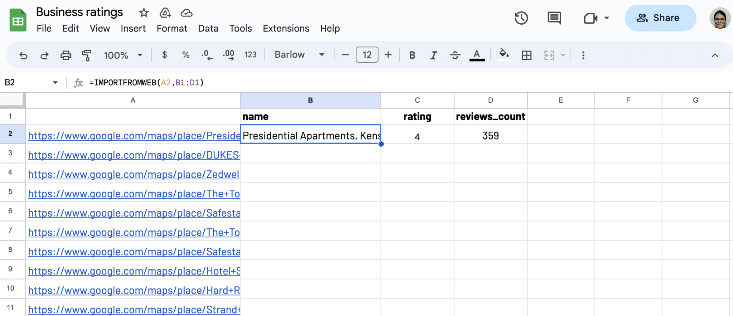Undo the last action
Image resolution: width=733 pixels, height=316 pixels.
tap(23, 55)
